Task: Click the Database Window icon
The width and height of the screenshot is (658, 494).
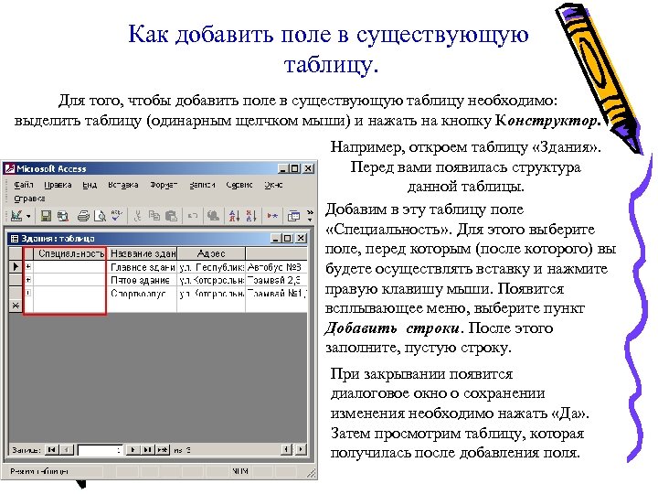Action: pyautogui.click(x=293, y=216)
